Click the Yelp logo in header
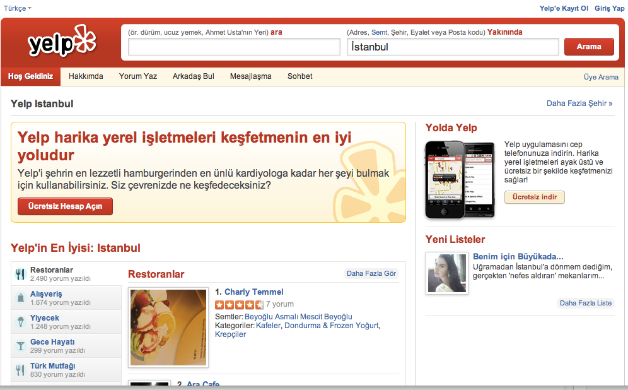Screen dimensions: 628x390 click(62, 43)
